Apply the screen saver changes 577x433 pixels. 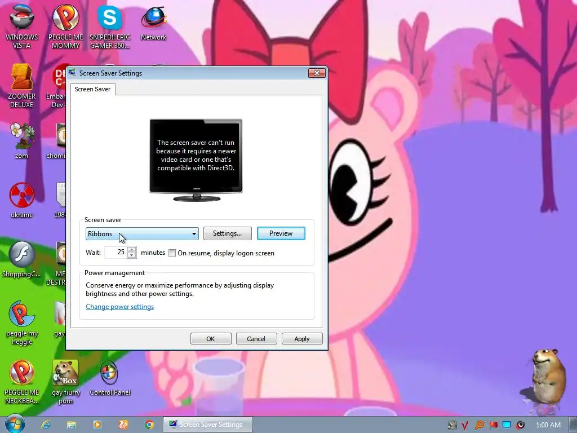pos(302,339)
